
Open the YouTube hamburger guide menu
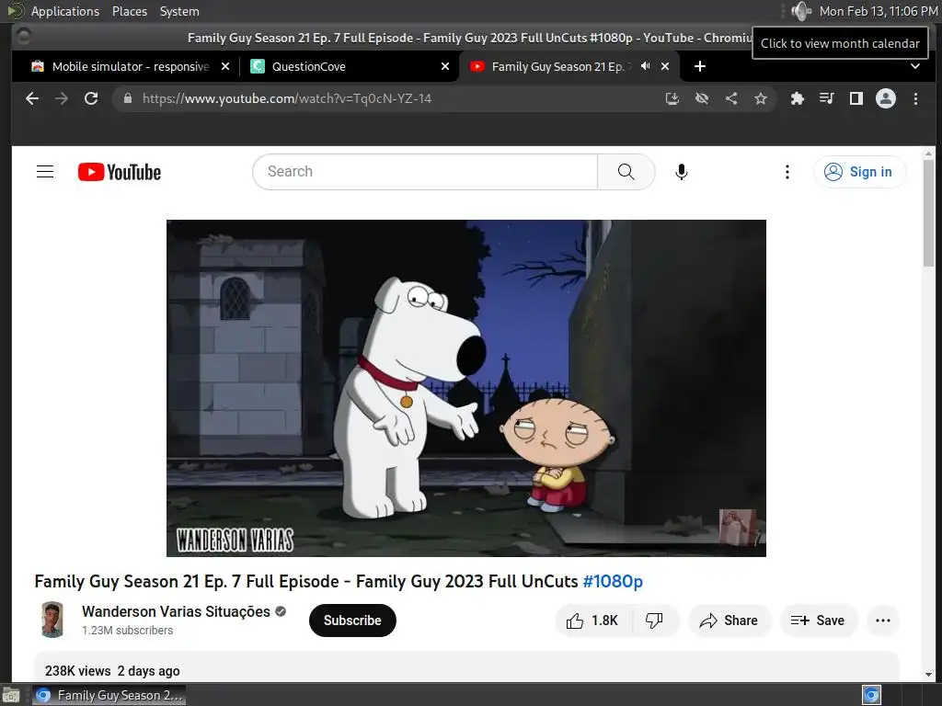(x=45, y=172)
